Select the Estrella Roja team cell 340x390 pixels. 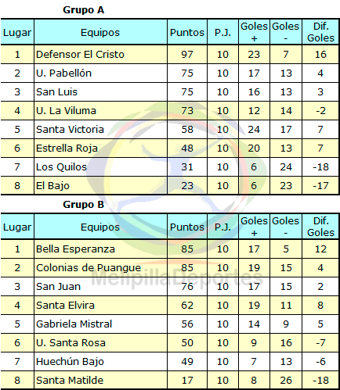[100, 148]
